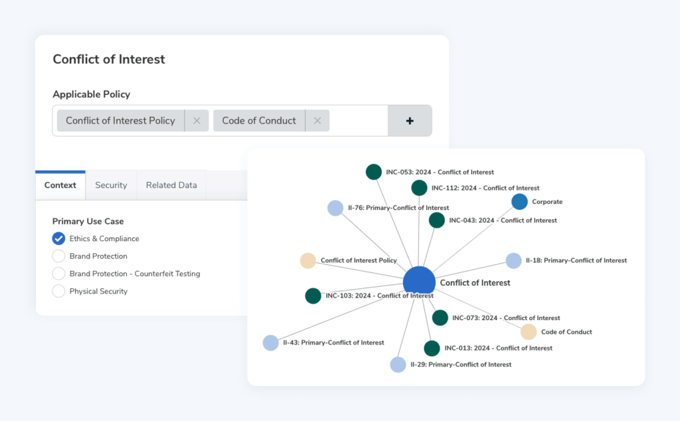Open the Code of Conduct graph node
Viewport: 680px width, 421px height.
529,331
